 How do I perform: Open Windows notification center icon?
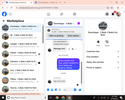click(x=121, y=97)
